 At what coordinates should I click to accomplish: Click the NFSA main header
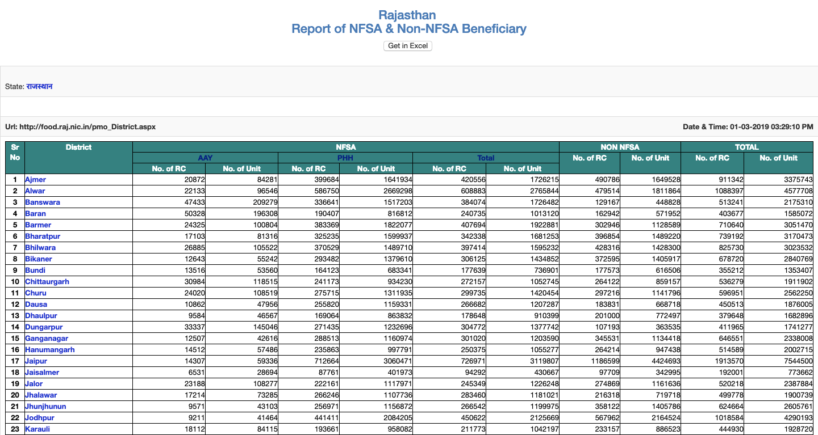346,147
